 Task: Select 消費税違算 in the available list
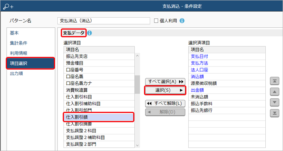pos(99,90)
